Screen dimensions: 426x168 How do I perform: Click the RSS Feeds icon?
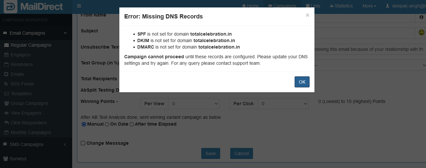tap(7, 84)
